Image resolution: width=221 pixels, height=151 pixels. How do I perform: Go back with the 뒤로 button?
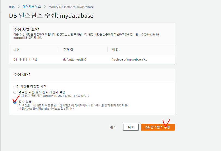click(131, 127)
